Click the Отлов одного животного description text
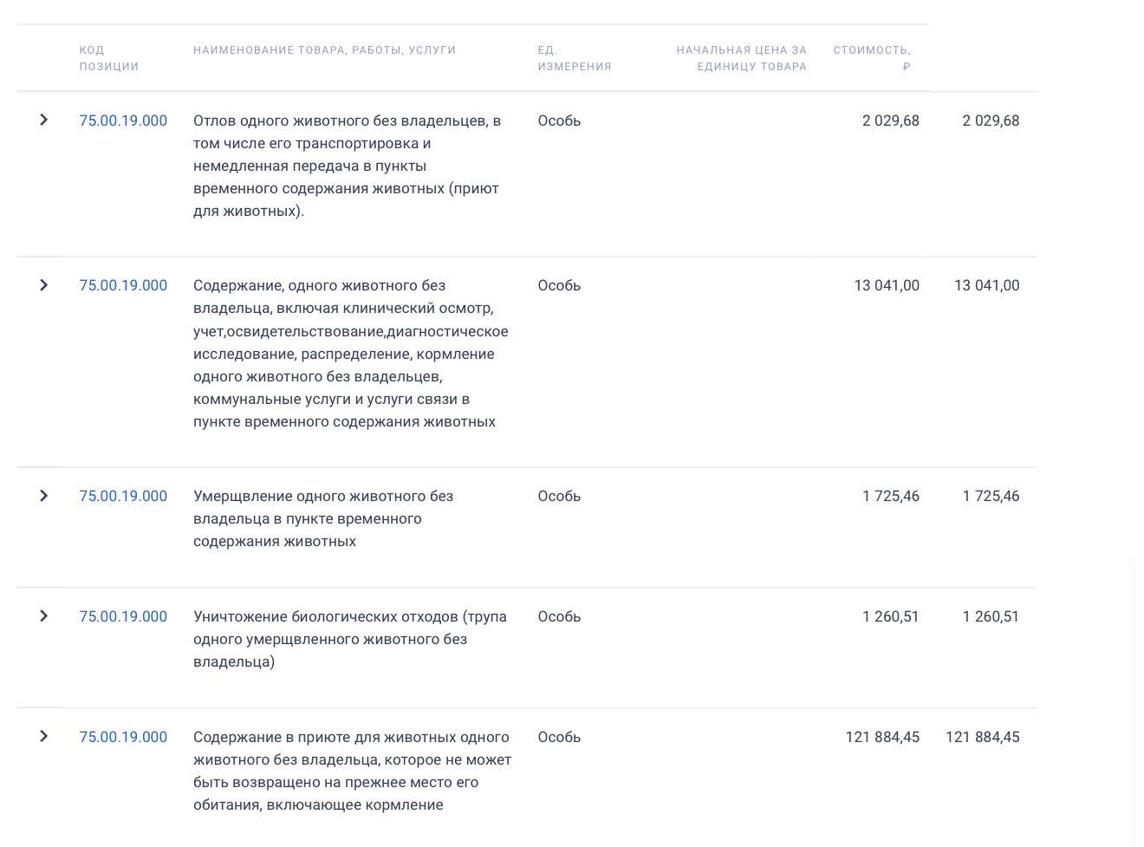This screenshot has width=1144, height=847. [x=347, y=166]
